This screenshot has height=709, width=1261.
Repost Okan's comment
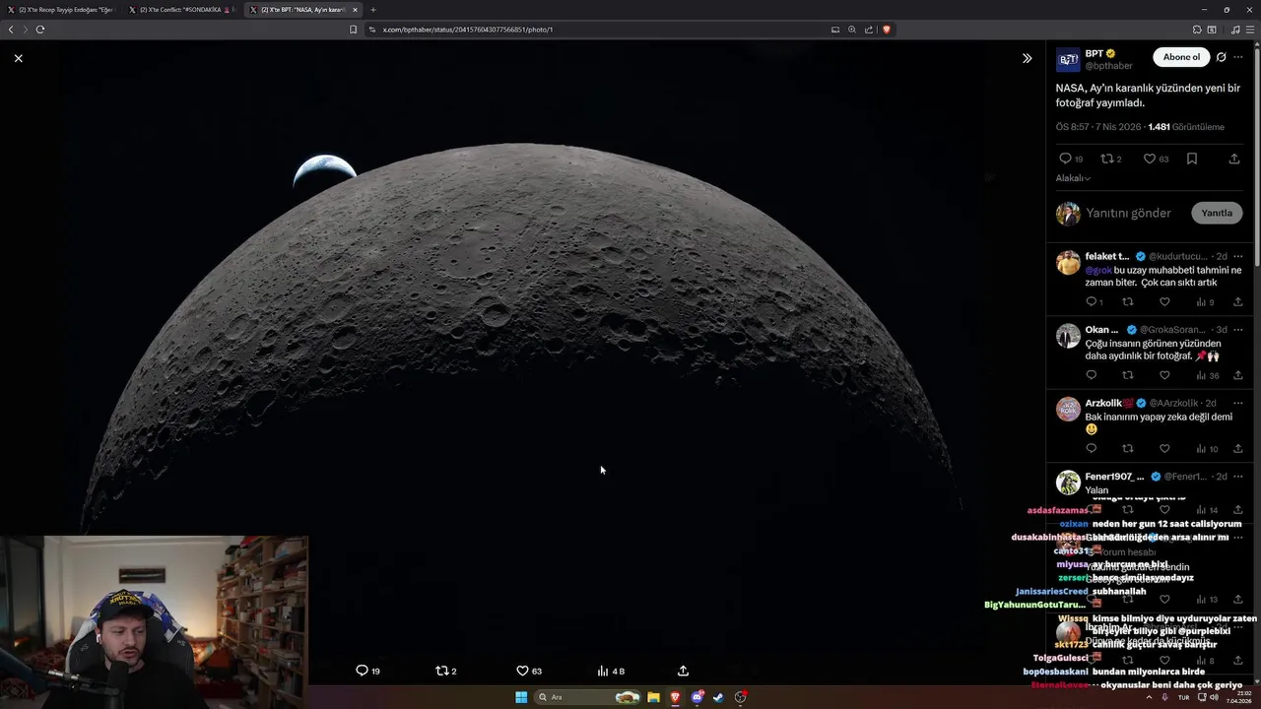tap(1128, 375)
